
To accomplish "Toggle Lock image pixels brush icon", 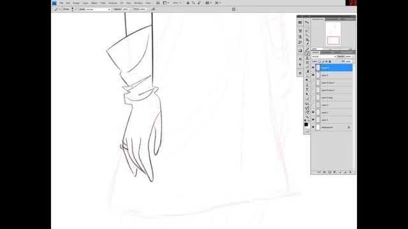I will (323, 62).
